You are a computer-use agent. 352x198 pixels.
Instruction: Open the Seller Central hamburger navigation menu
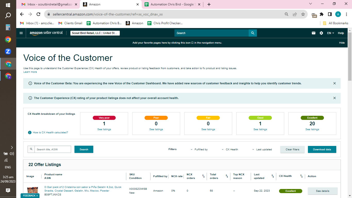[x=21, y=33]
